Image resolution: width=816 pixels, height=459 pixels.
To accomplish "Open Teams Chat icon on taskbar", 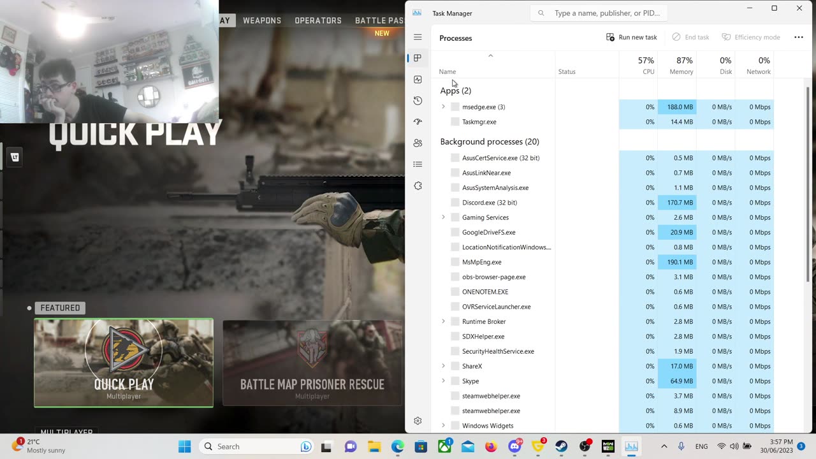I will tap(350, 447).
